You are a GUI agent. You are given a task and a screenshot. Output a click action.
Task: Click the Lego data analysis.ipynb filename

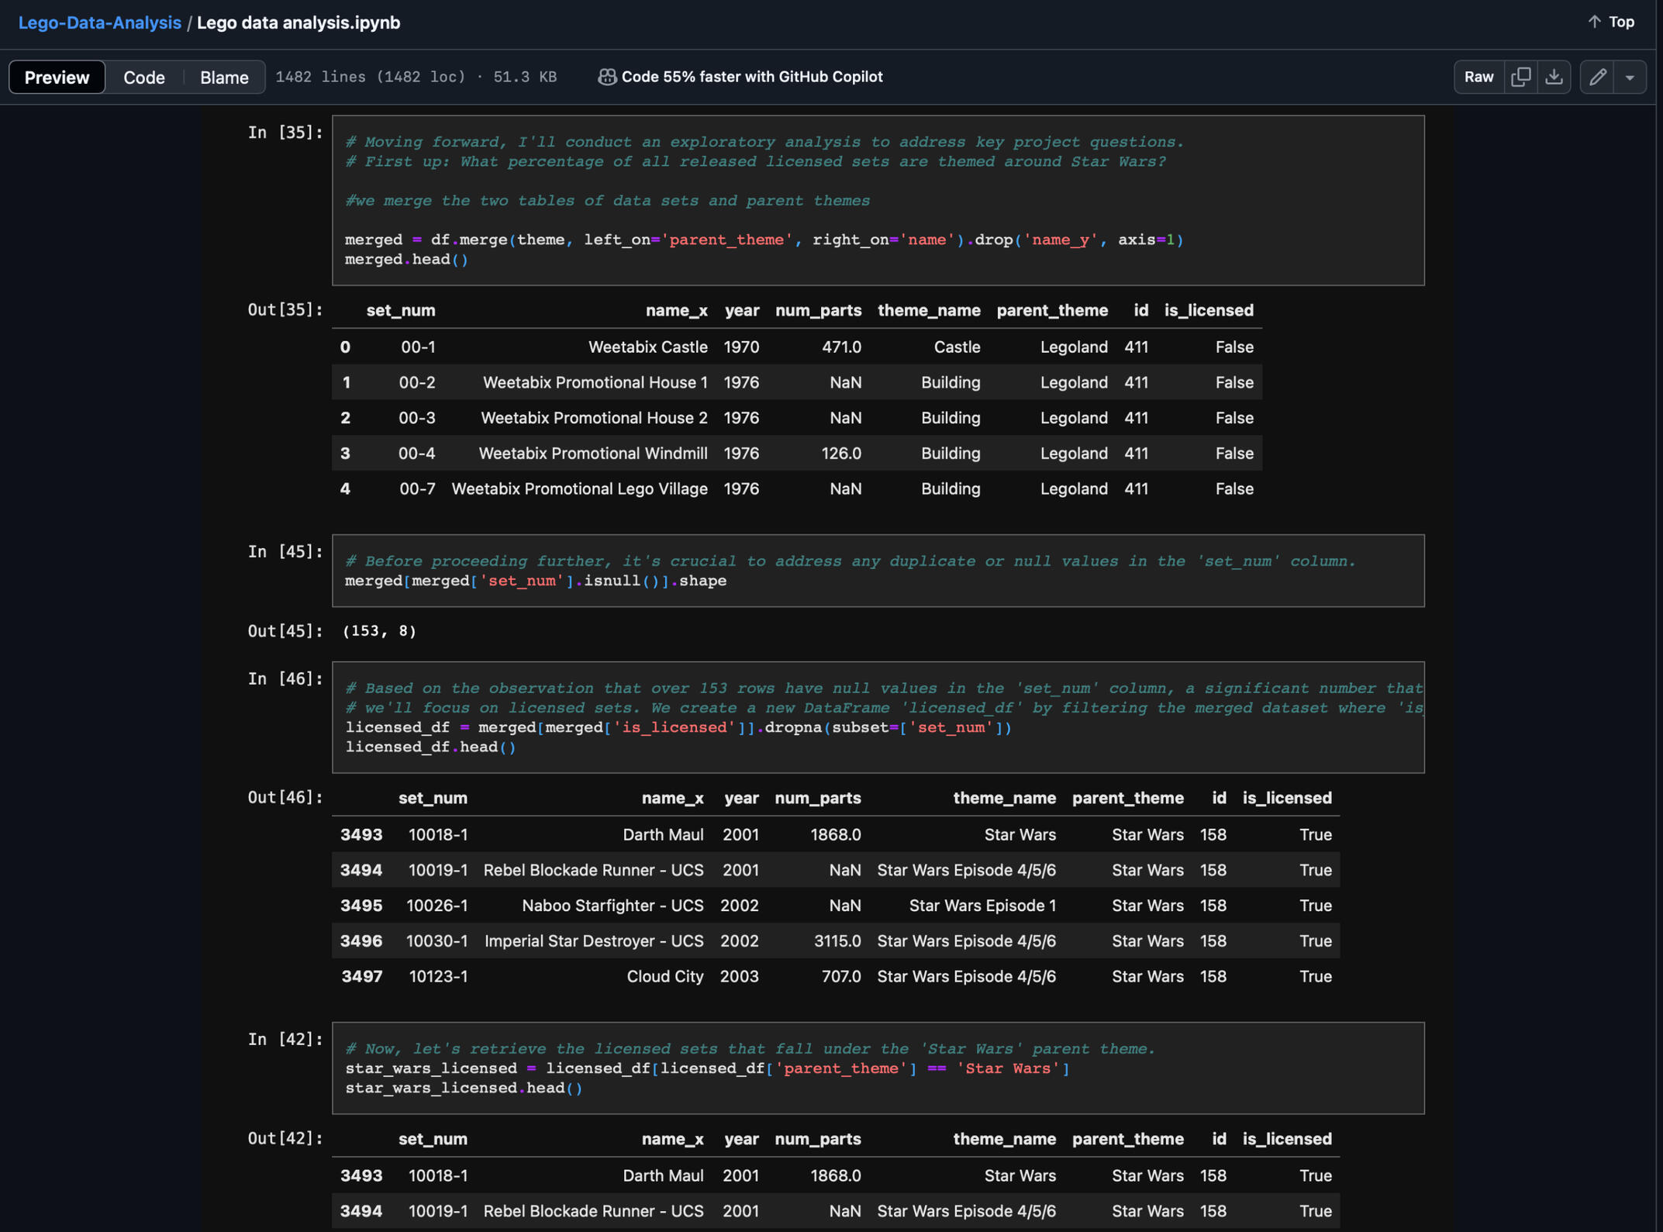point(298,22)
